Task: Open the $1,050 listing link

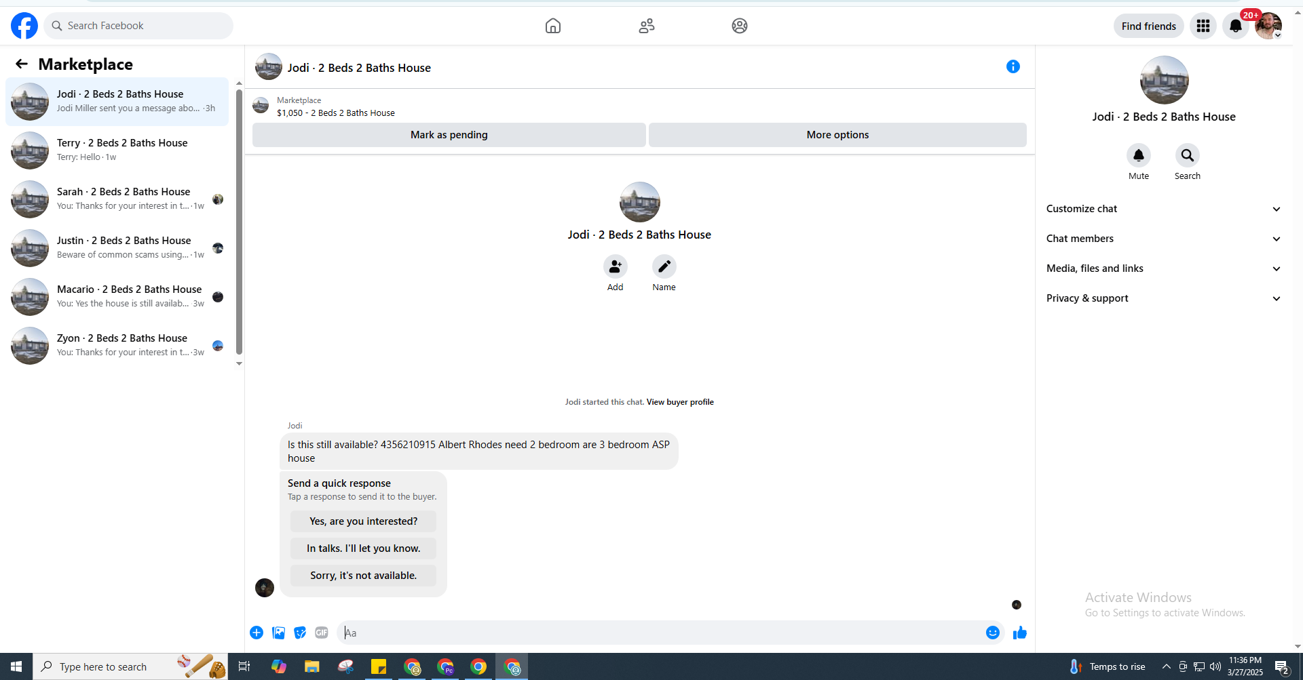Action: 336,113
